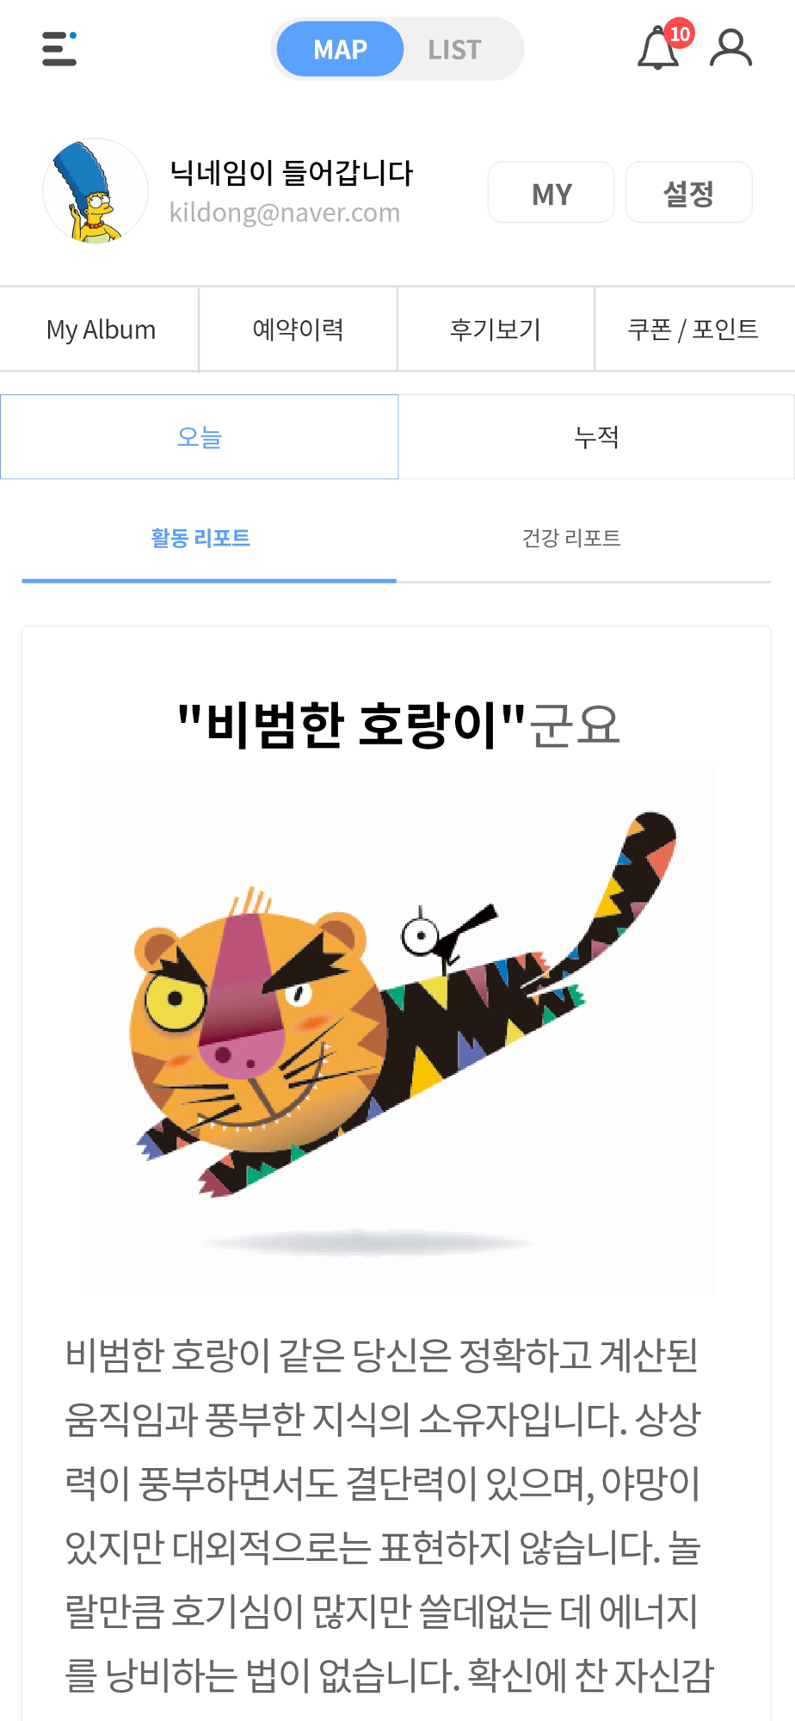Select the 누적 period toggle
Image resolution: width=795 pixels, height=1721 pixels.
[596, 437]
